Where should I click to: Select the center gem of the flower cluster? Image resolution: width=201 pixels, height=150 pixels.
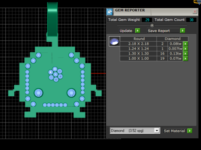(56, 75)
